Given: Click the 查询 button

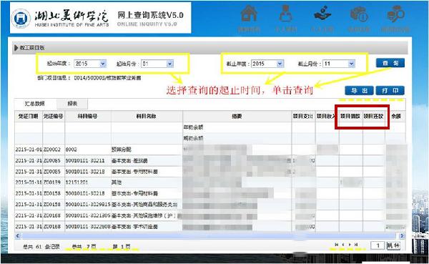Looking at the screenshot, I should (390, 63).
